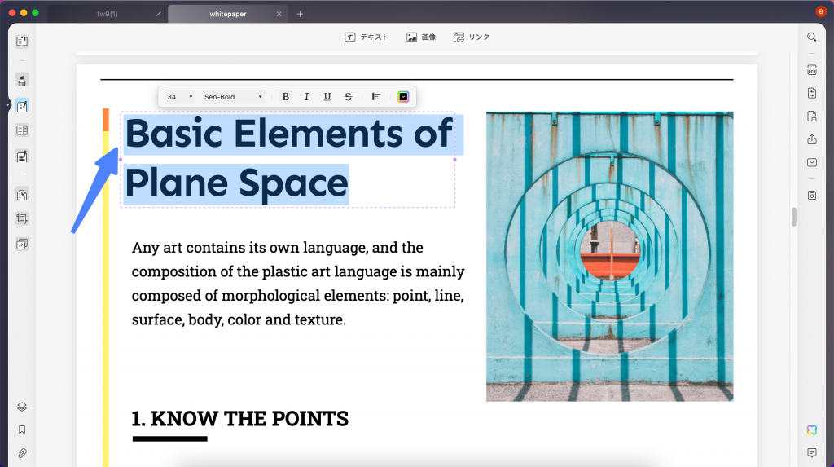Toggle italic formatting on selected text
834x467 pixels.
[x=306, y=97]
